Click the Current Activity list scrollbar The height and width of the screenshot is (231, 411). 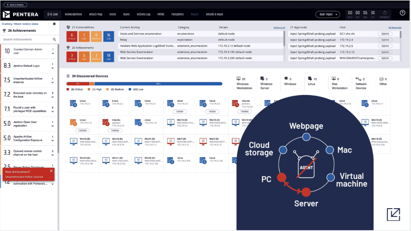[x=284, y=39]
